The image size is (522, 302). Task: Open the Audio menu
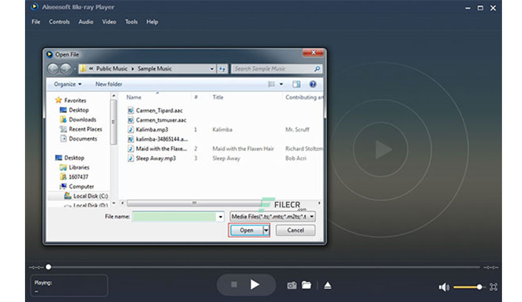86,22
